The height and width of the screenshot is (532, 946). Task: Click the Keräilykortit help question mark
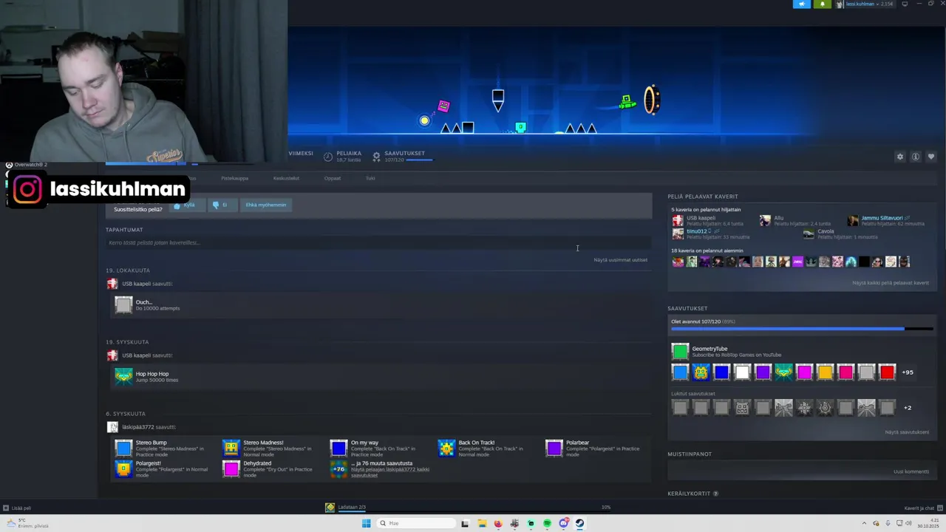tap(715, 494)
